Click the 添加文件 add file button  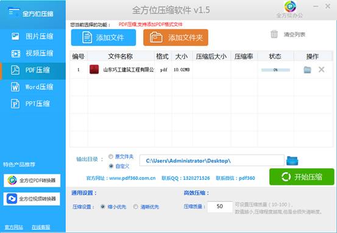click(104, 38)
